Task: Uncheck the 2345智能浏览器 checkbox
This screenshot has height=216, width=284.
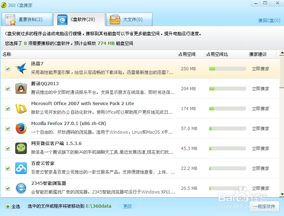Action: click(8, 188)
